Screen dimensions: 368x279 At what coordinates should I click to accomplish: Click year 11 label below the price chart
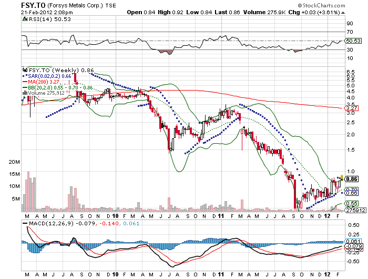(x=221, y=216)
